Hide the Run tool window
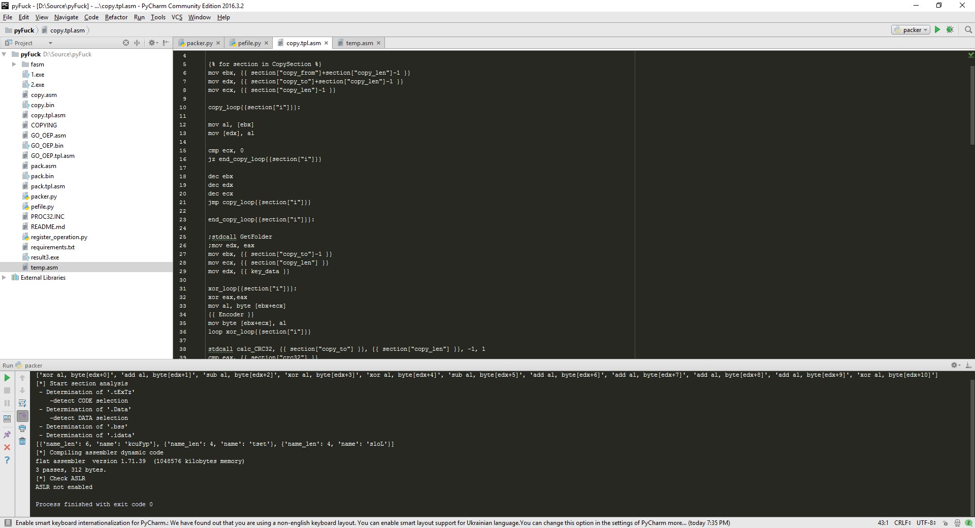This screenshot has width=975, height=528. [x=968, y=365]
